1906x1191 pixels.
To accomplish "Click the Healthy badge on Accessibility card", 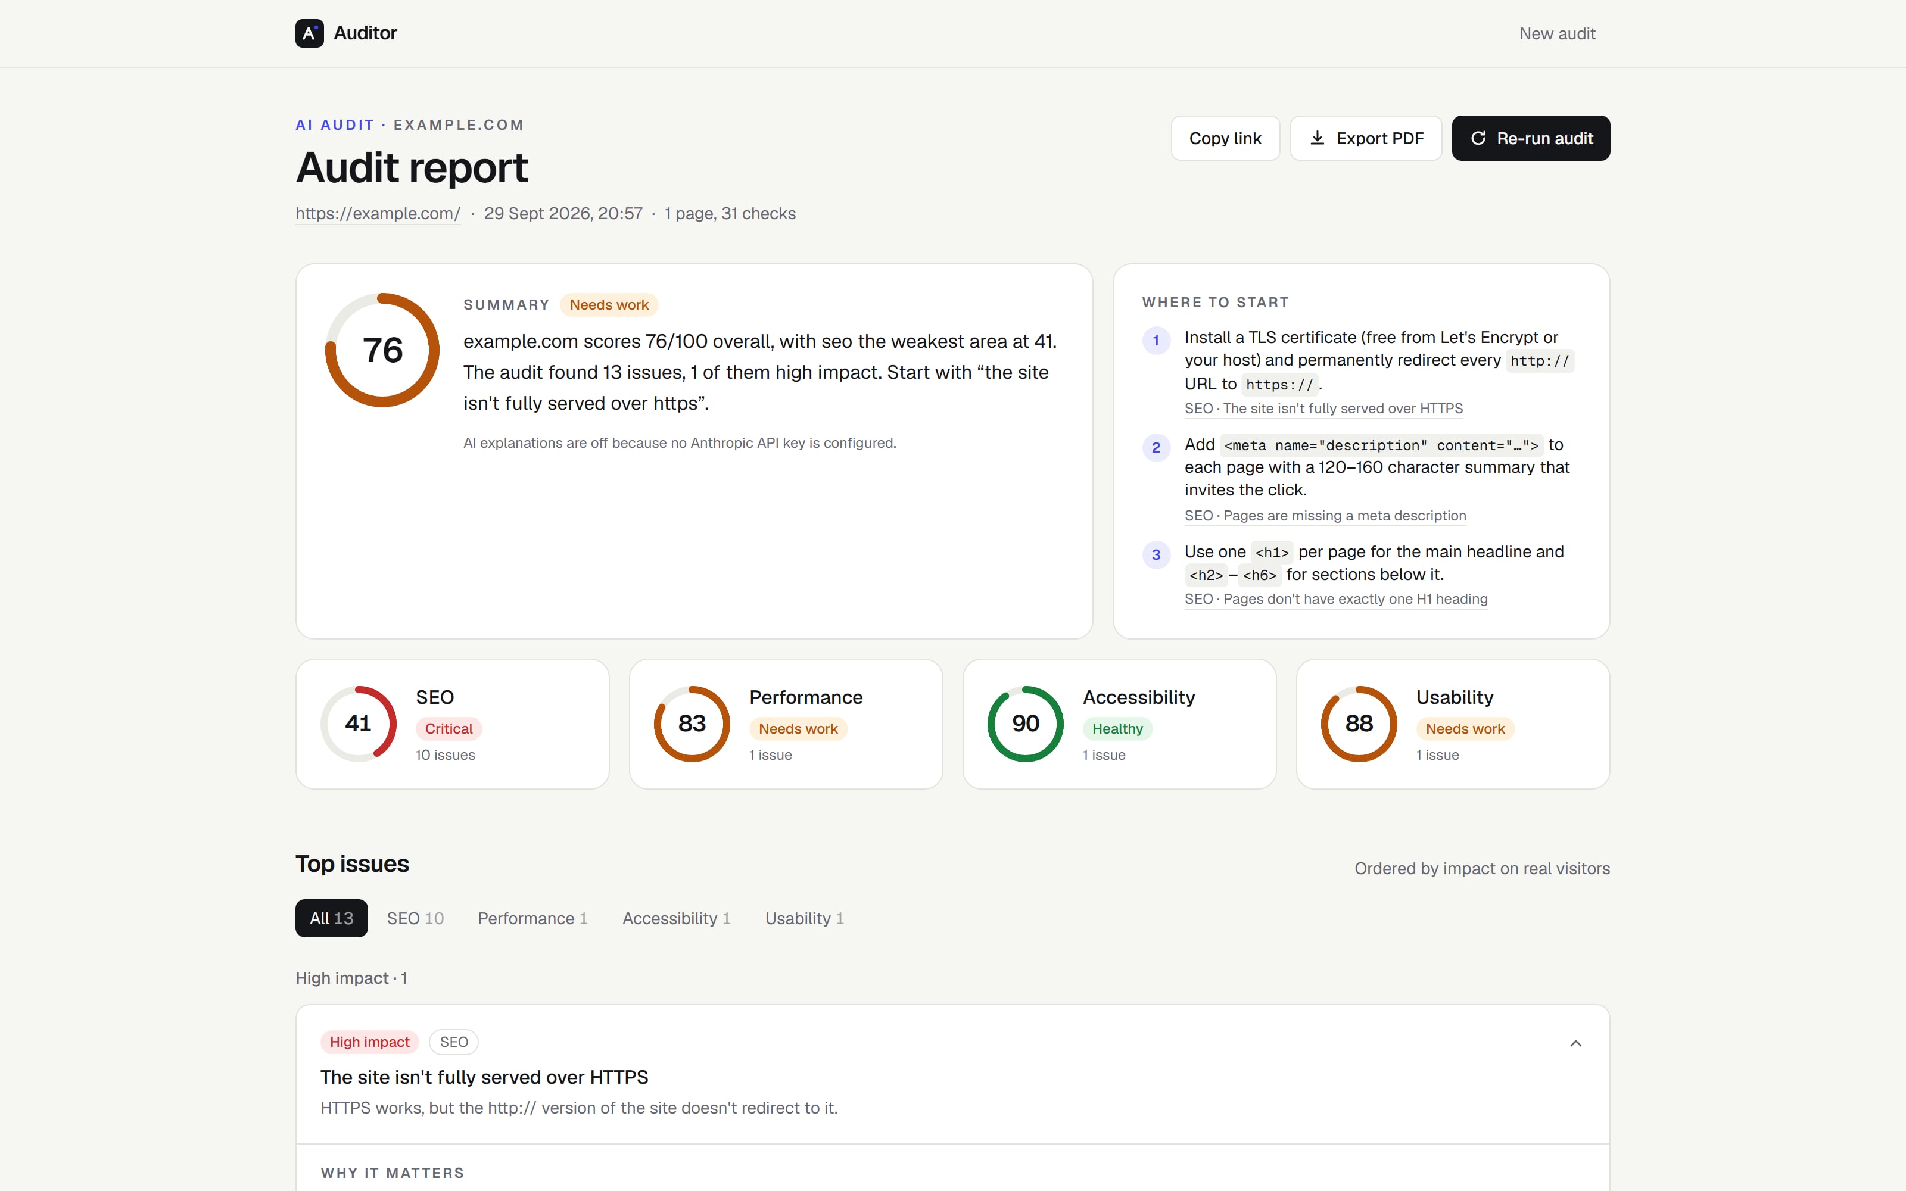I will (1117, 729).
